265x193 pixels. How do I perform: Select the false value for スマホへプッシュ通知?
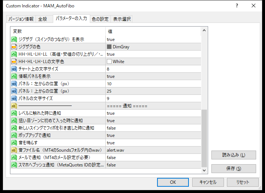[x=153, y=165]
